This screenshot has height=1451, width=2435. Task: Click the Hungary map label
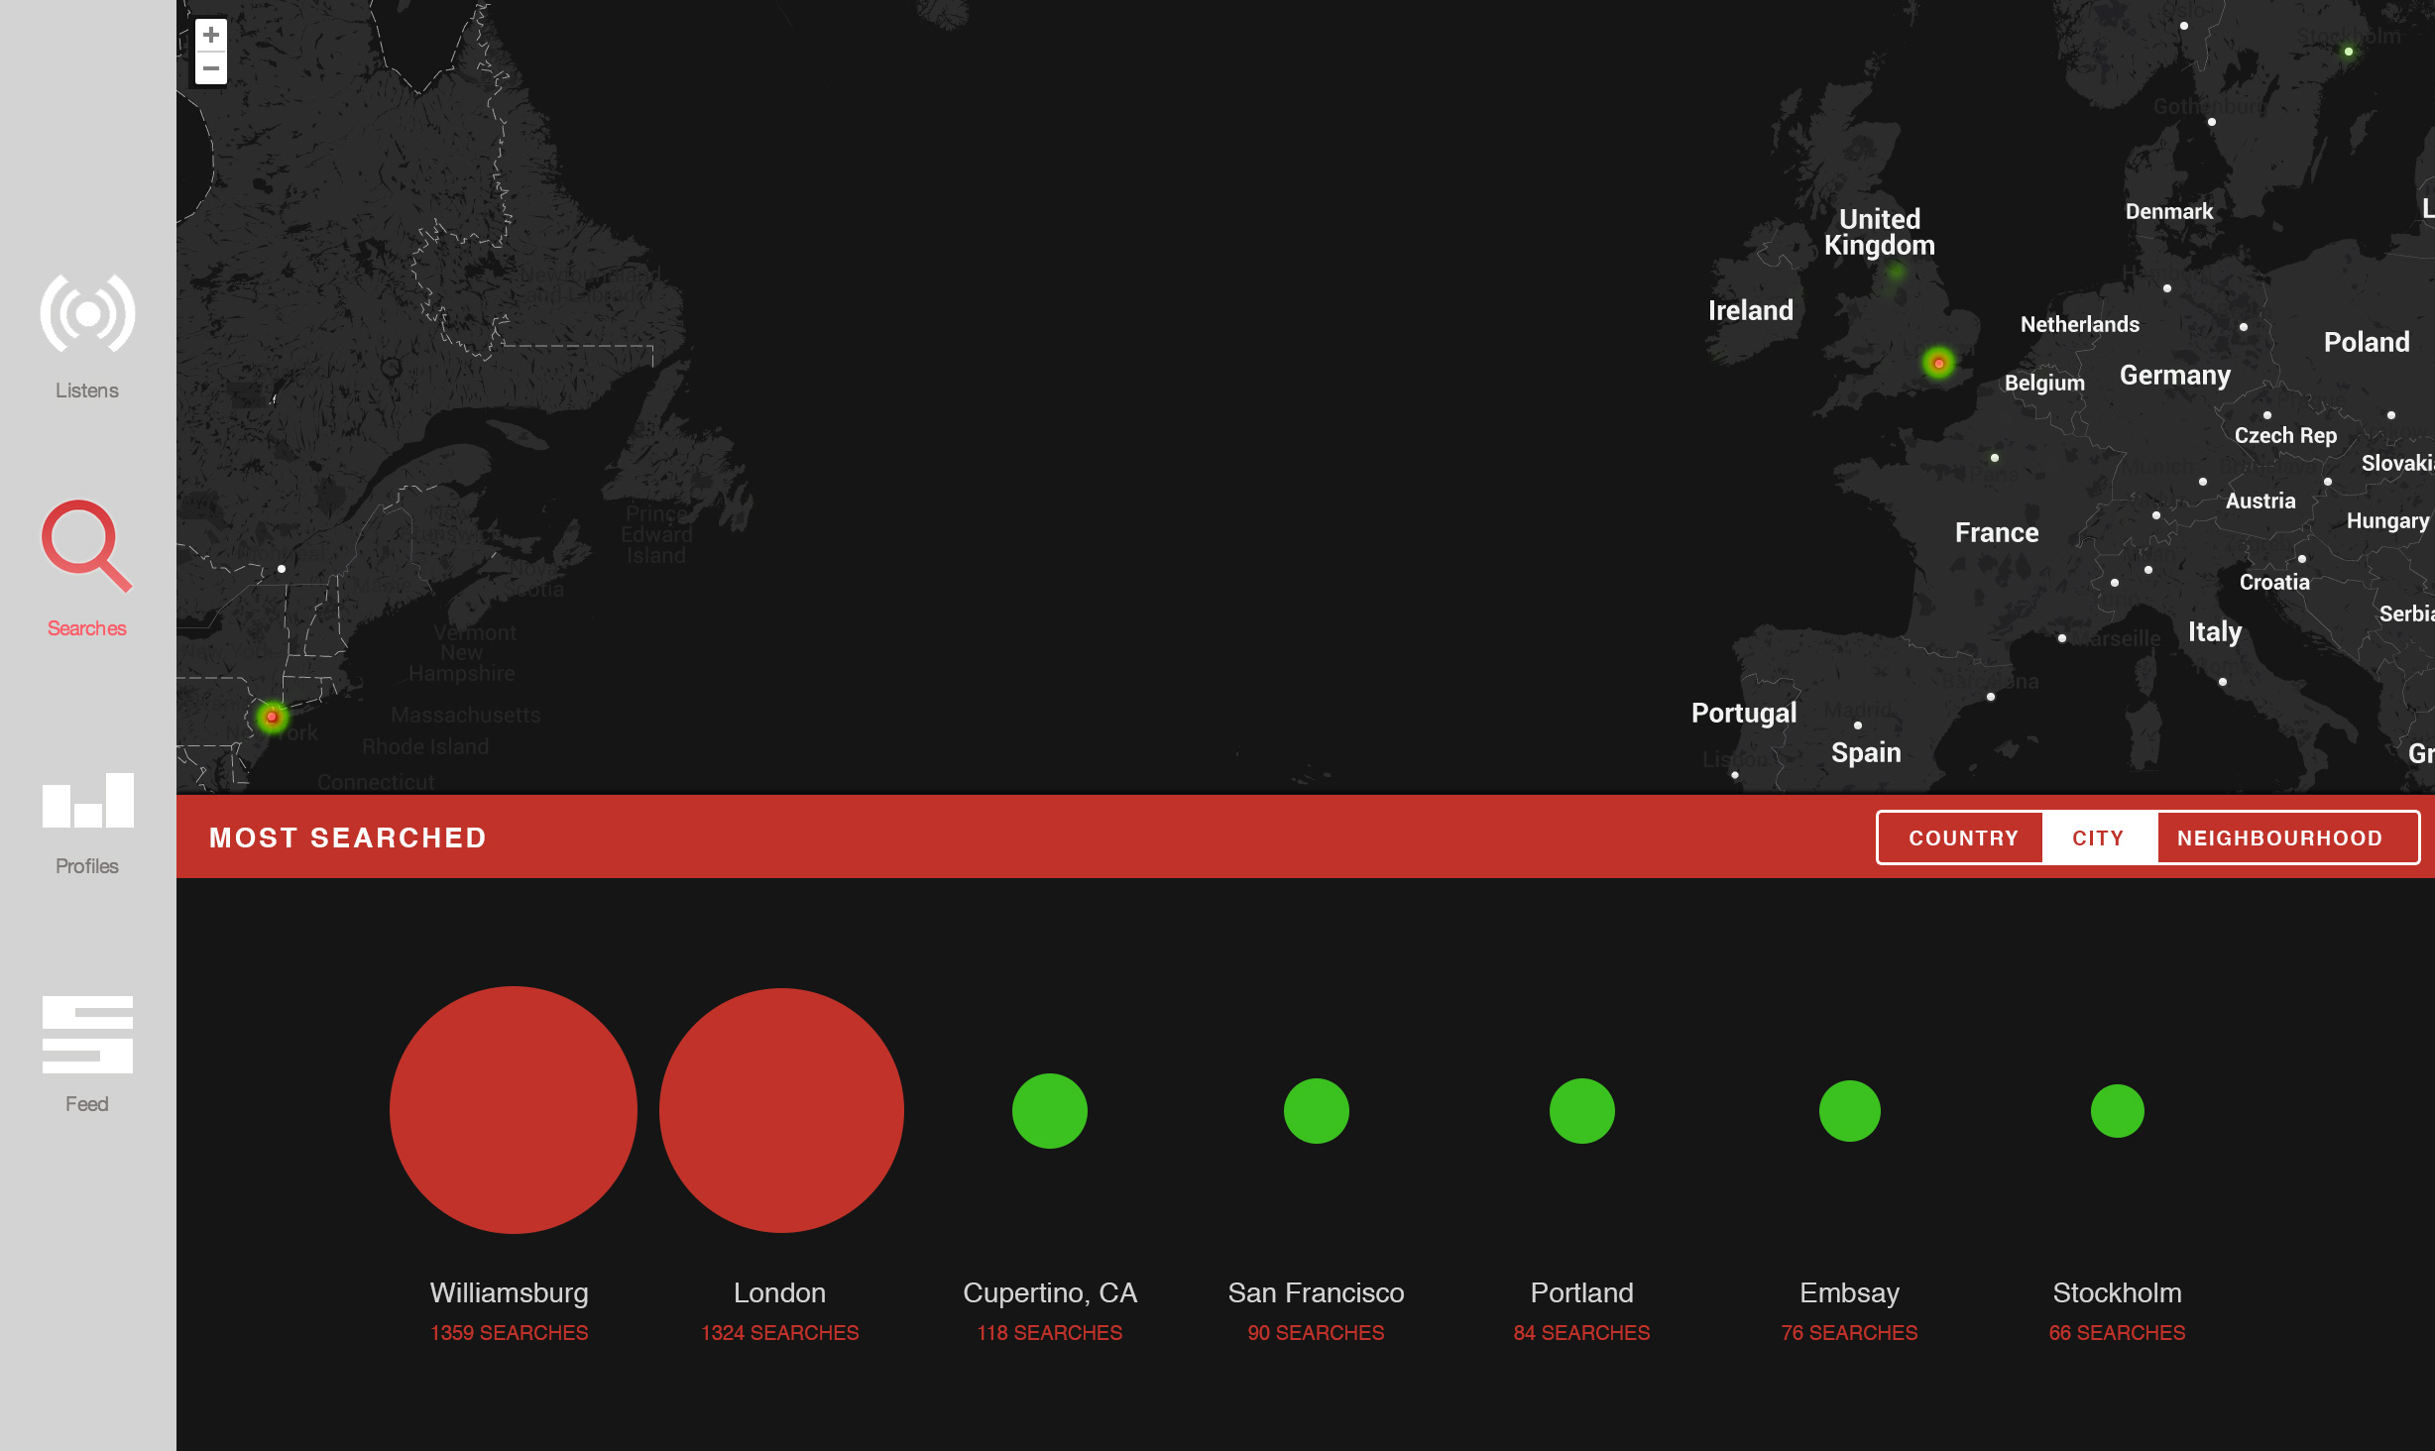[x=2387, y=521]
